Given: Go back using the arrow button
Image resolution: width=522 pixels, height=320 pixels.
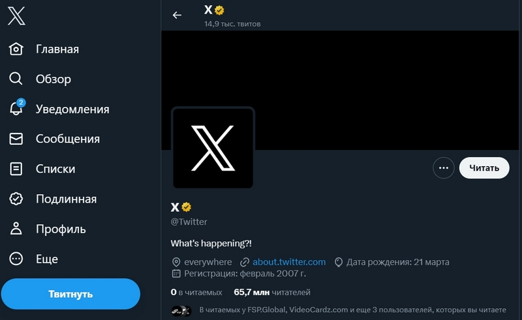Looking at the screenshot, I should click(x=177, y=15).
